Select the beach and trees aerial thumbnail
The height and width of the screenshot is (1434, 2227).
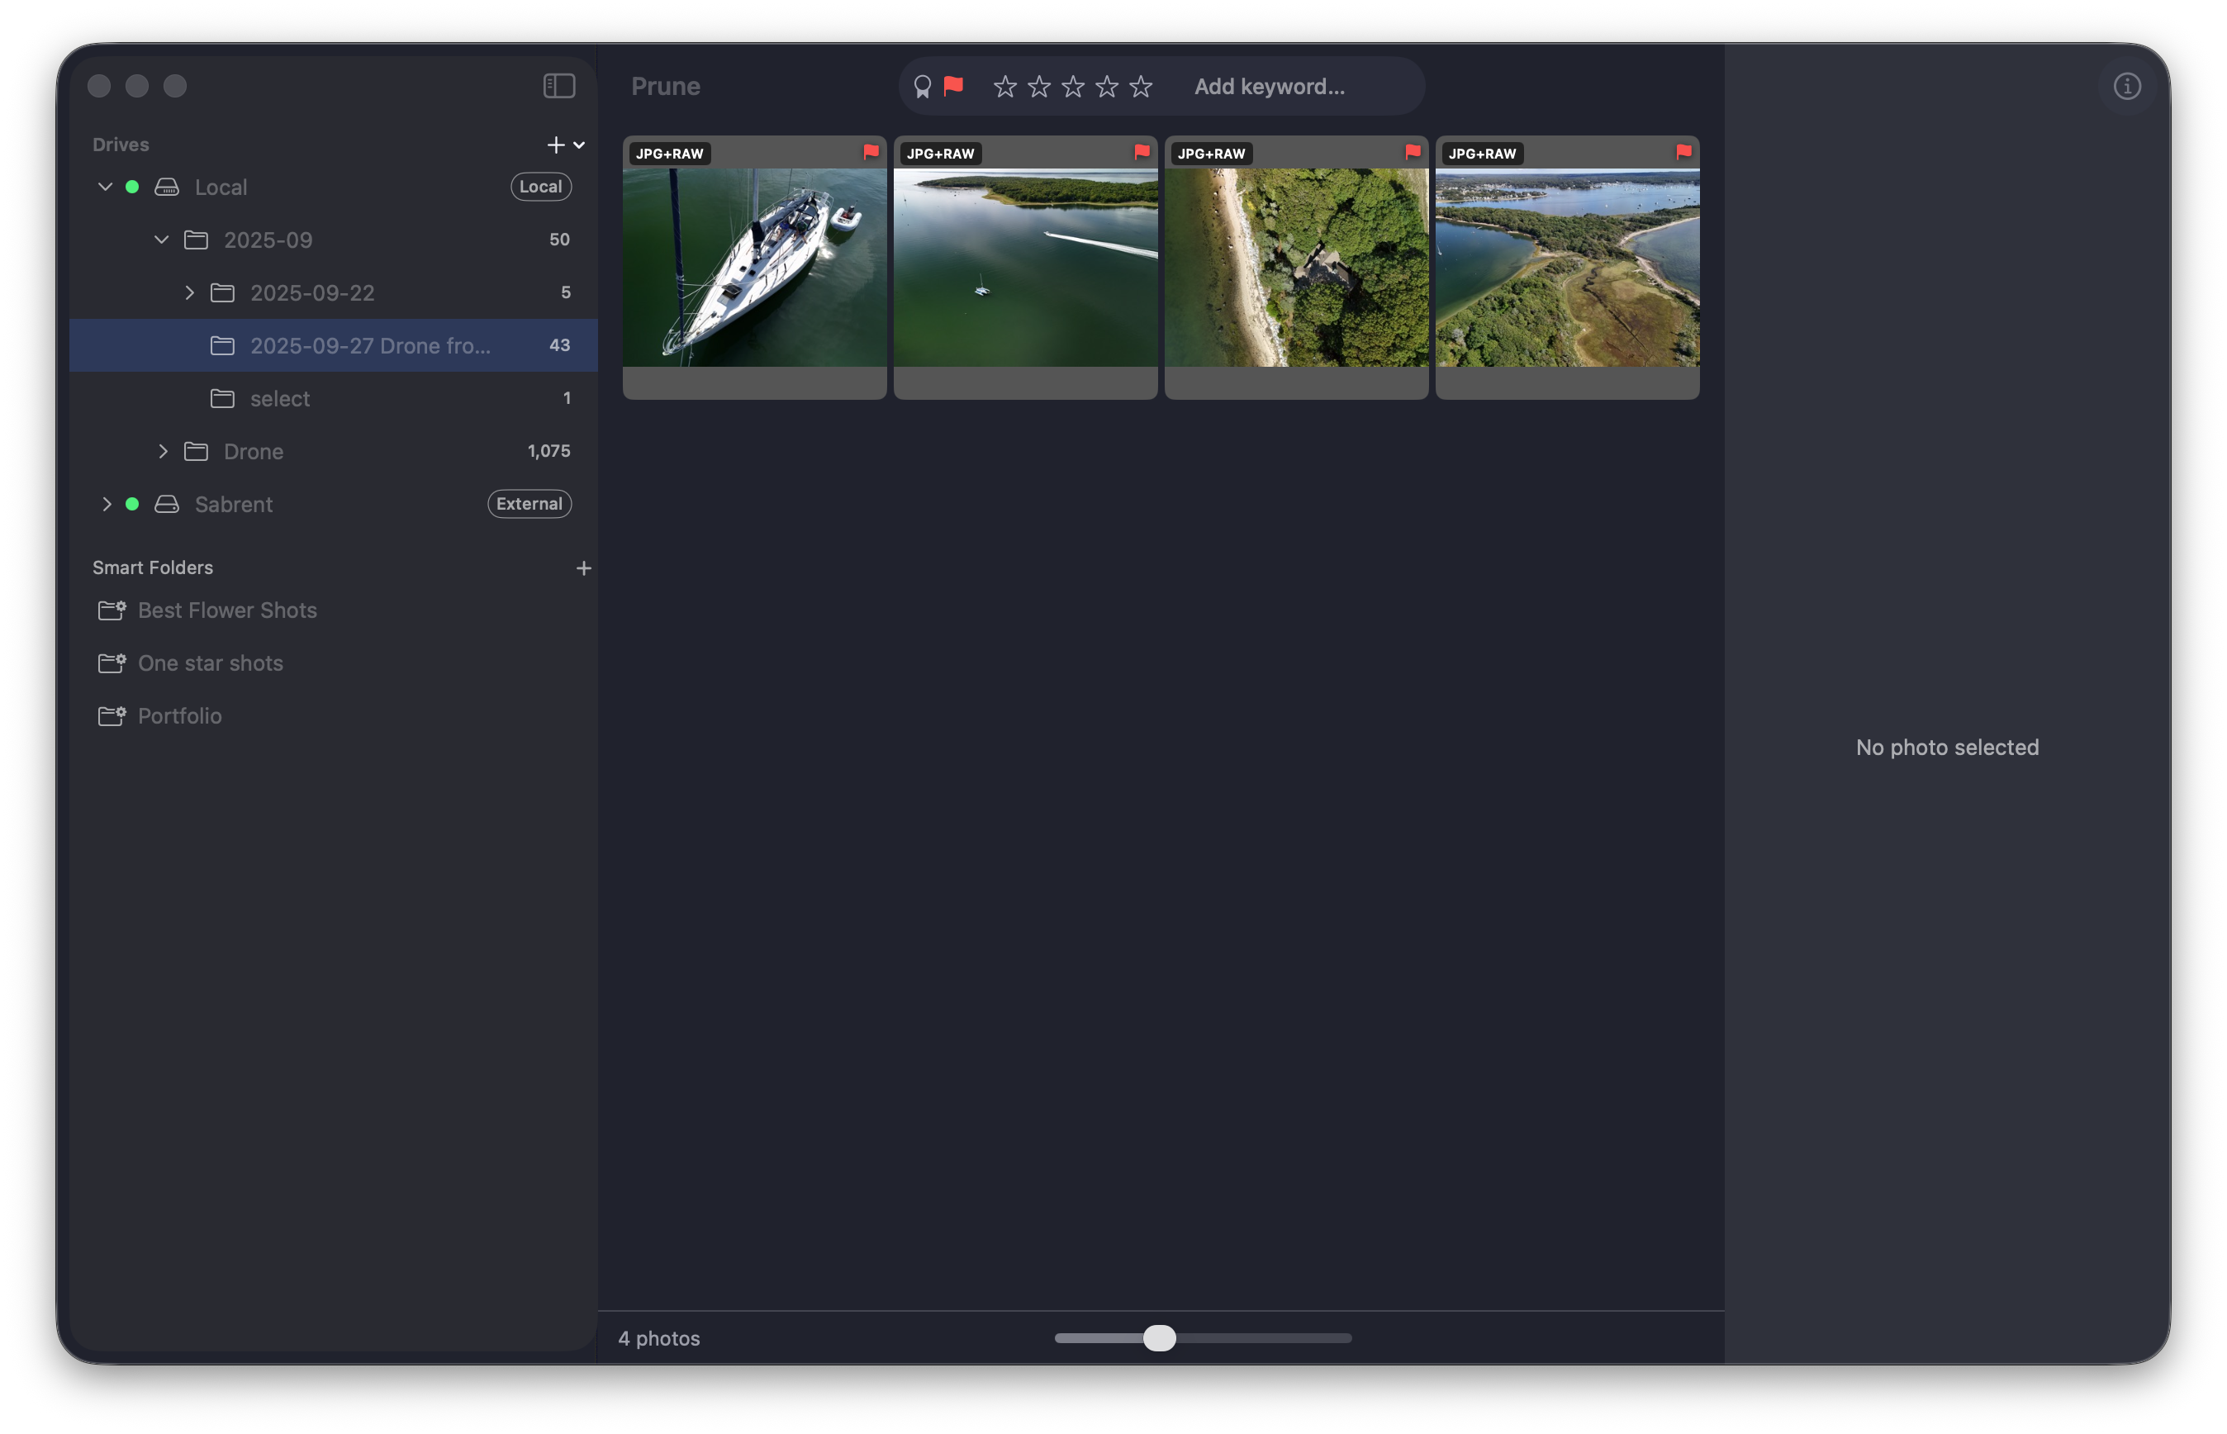(x=1296, y=268)
